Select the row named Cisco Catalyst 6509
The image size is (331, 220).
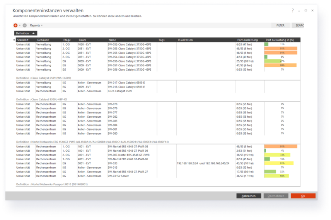(158, 91)
